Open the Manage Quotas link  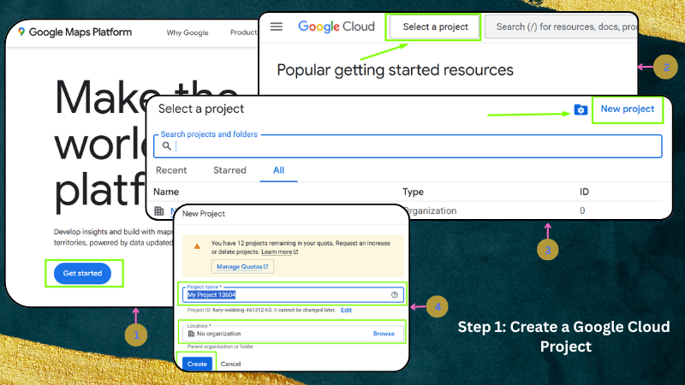tap(242, 266)
